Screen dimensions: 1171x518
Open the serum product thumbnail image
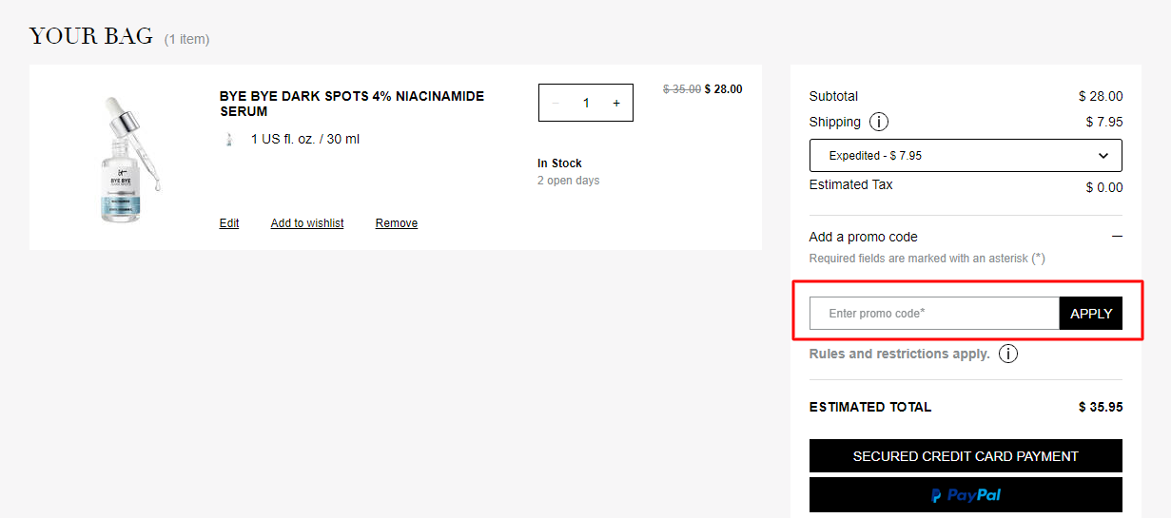coord(130,159)
